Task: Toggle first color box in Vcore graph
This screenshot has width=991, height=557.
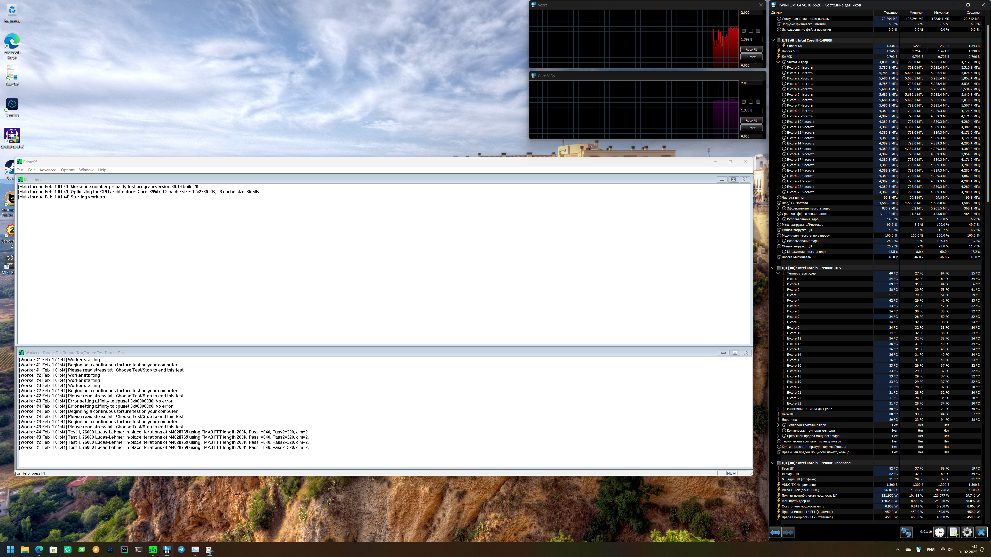Action: (744, 31)
